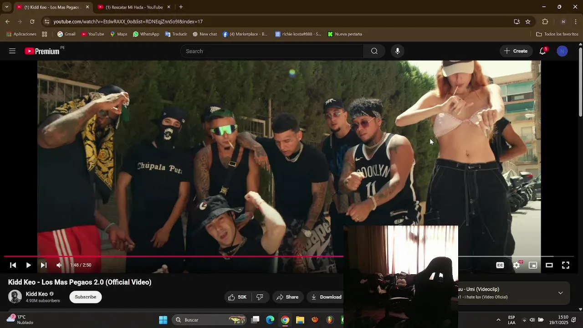Show hidden system tray icons
Screen dimensions: 583x328
498,320
